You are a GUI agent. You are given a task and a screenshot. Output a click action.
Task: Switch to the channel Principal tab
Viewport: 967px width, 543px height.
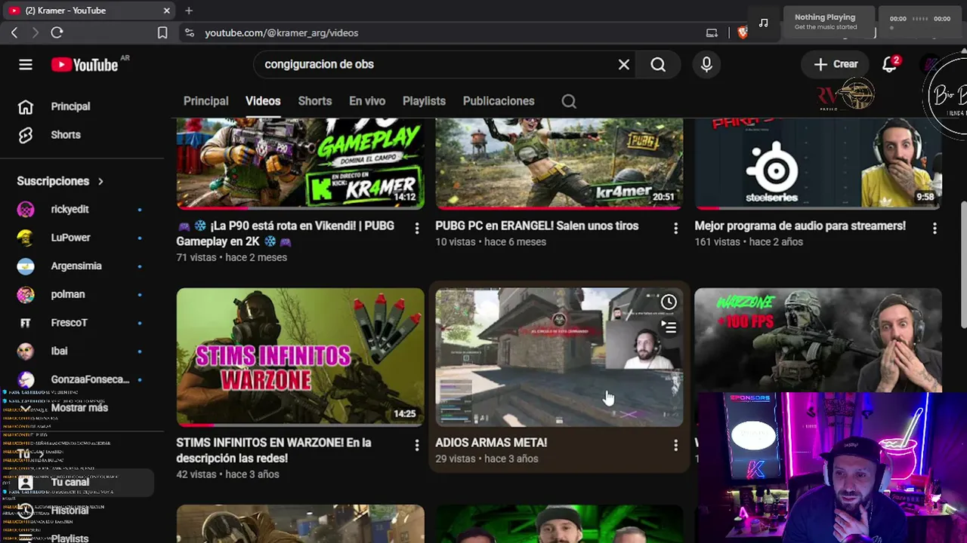point(205,101)
